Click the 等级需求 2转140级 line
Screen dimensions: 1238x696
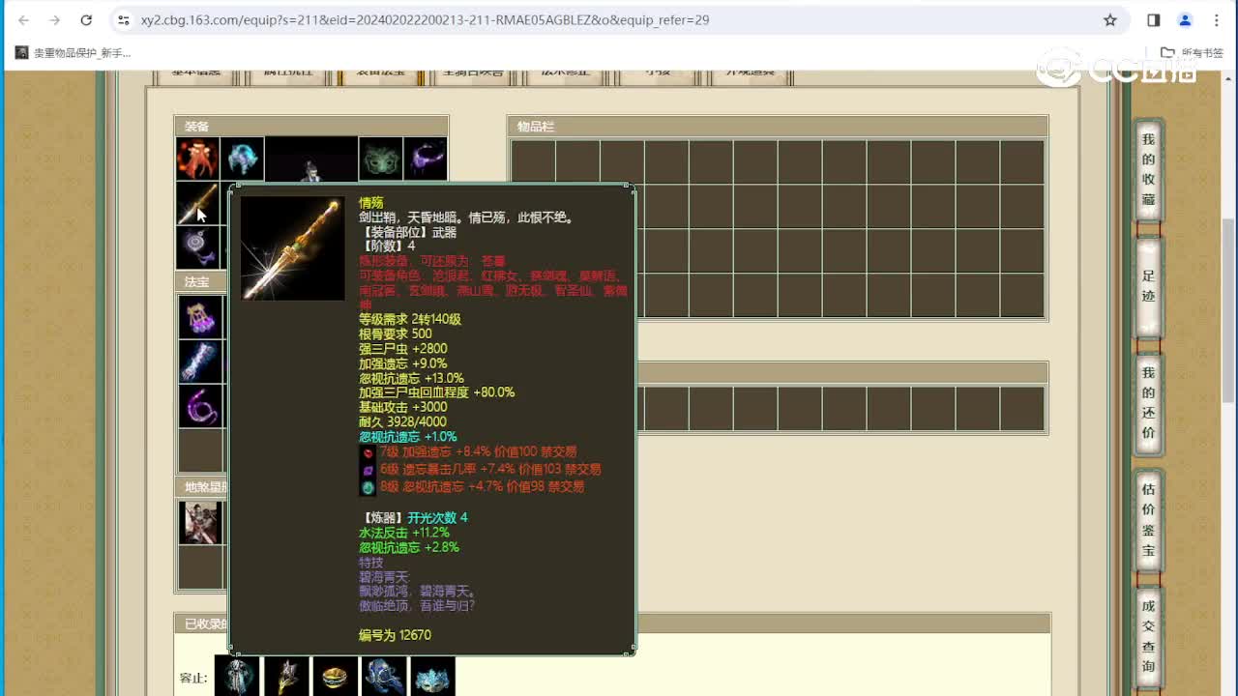click(x=410, y=319)
